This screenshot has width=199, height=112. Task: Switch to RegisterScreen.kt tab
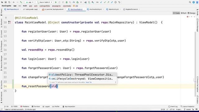[131, 9]
